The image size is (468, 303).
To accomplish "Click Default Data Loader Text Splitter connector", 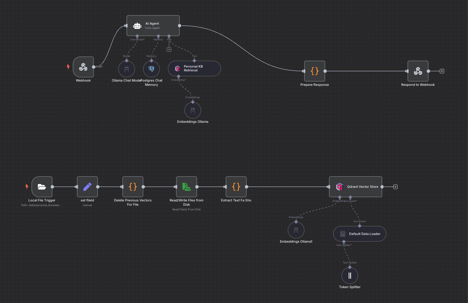I will coord(344,241).
